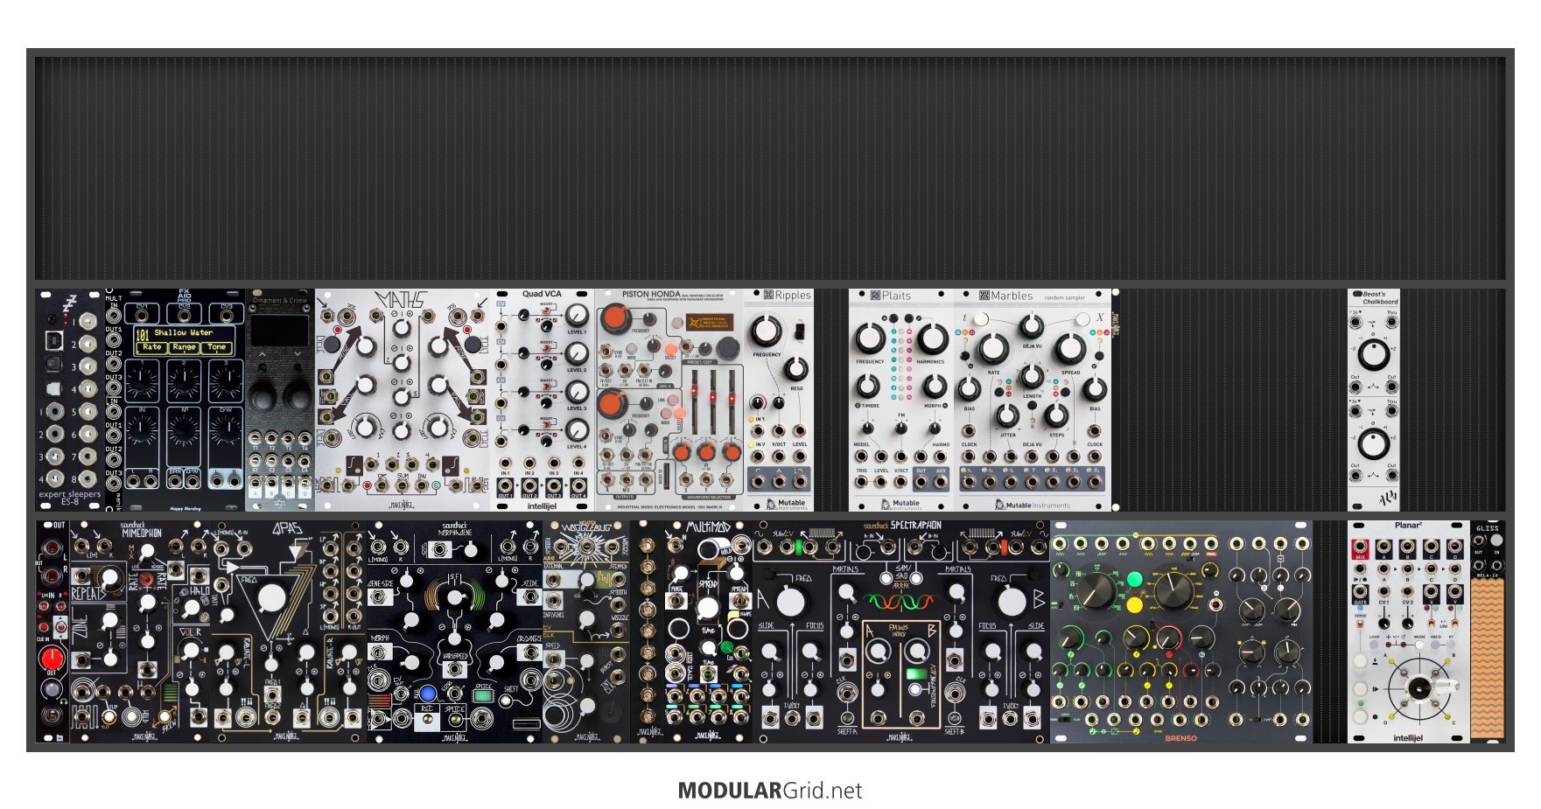The image size is (1541, 809).
Task: Click the Plaits Timbre knob
Action: pos(867,386)
